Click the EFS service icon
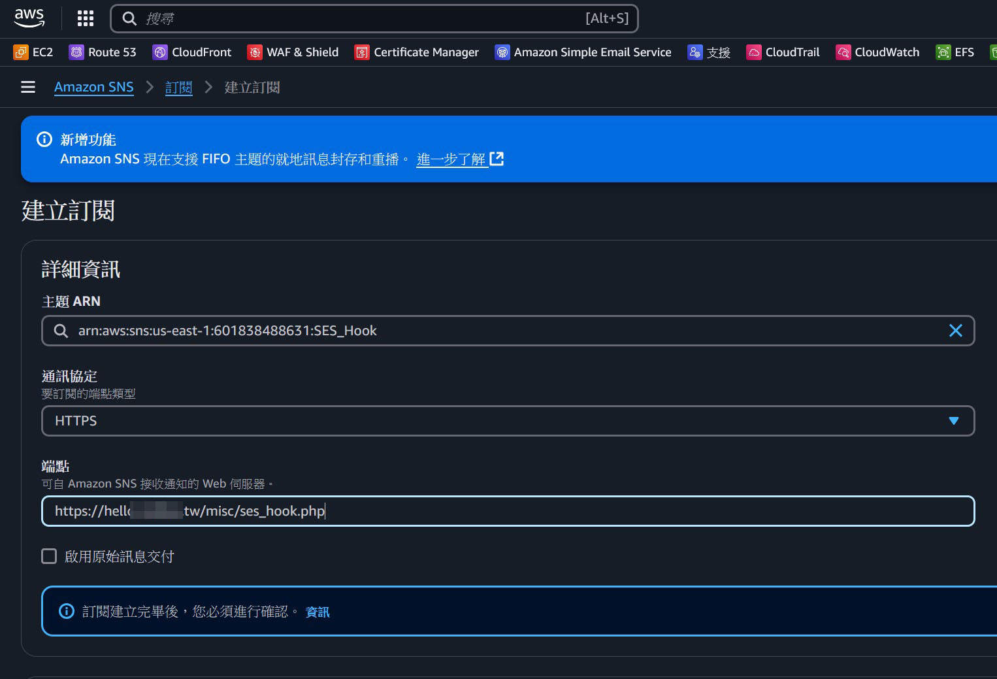 (x=943, y=52)
